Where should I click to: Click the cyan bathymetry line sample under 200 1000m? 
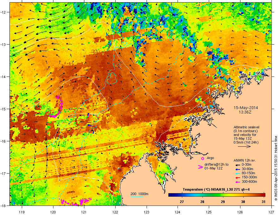tap(137, 197)
